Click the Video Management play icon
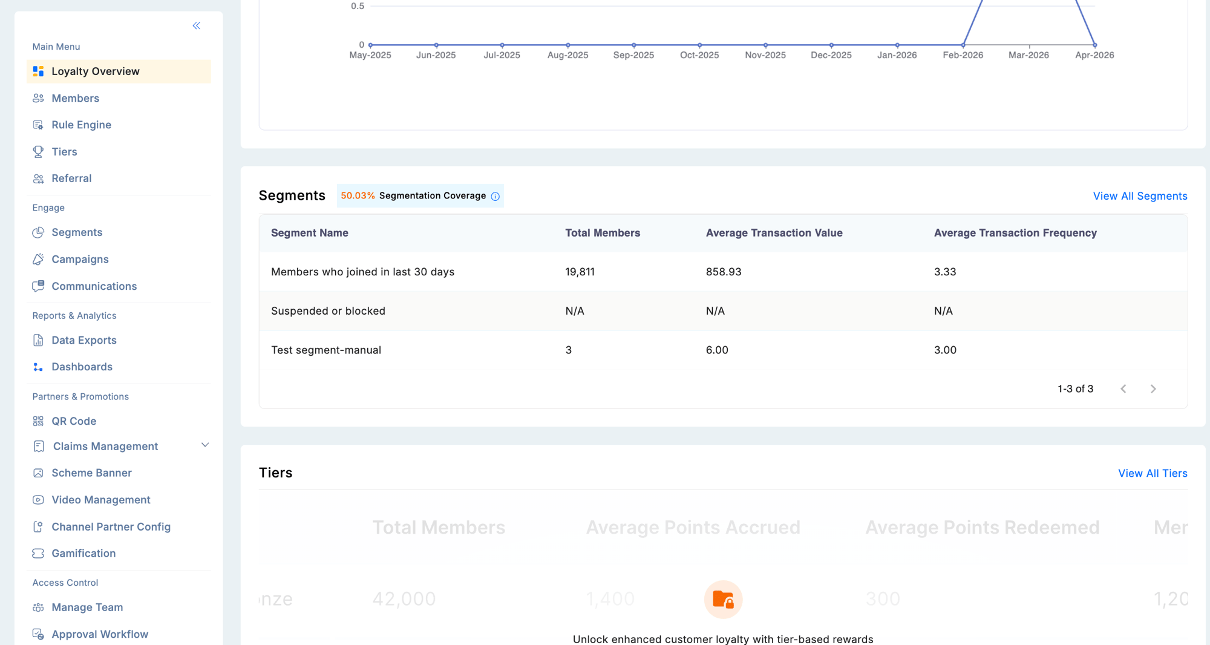This screenshot has height=645, width=1210. pyautogui.click(x=38, y=500)
